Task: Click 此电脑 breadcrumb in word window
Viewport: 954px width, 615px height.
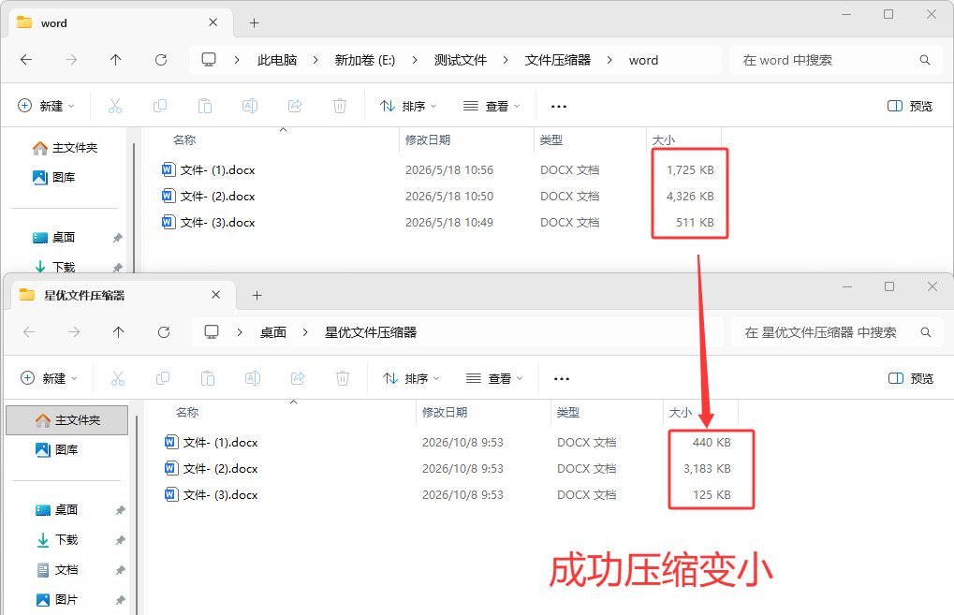Action: [x=277, y=60]
